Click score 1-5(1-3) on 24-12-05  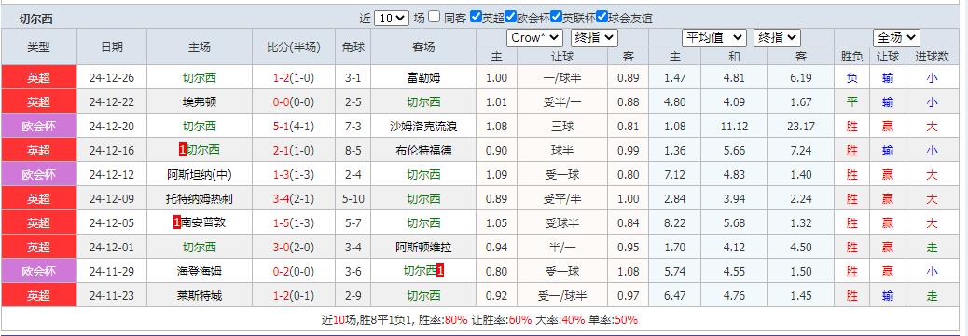click(x=293, y=222)
